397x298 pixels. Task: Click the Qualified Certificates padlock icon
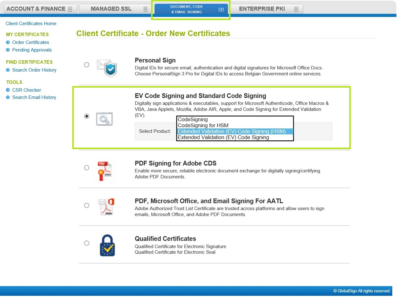(x=107, y=245)
